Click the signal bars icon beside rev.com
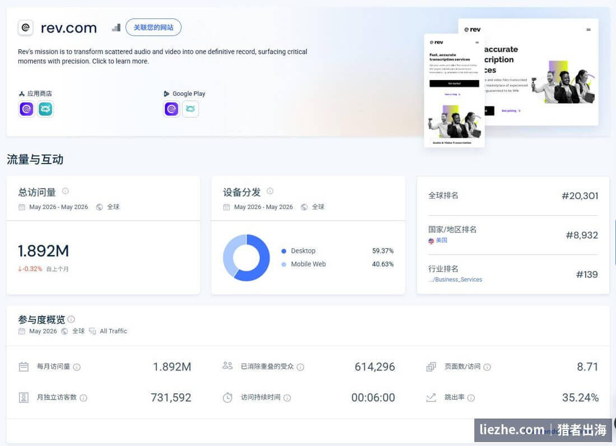The image size is (616, 446). pyautogui.click(x=116, y=27)
